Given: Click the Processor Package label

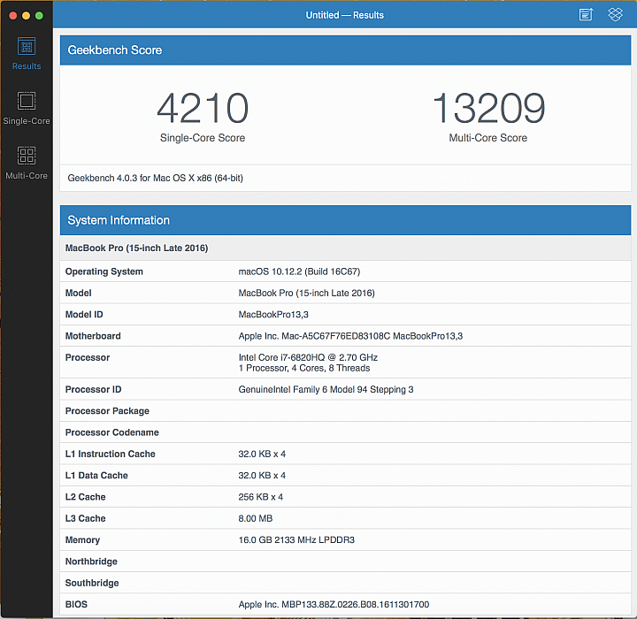Looking at the screenshot, I should [x=107, y=410].
